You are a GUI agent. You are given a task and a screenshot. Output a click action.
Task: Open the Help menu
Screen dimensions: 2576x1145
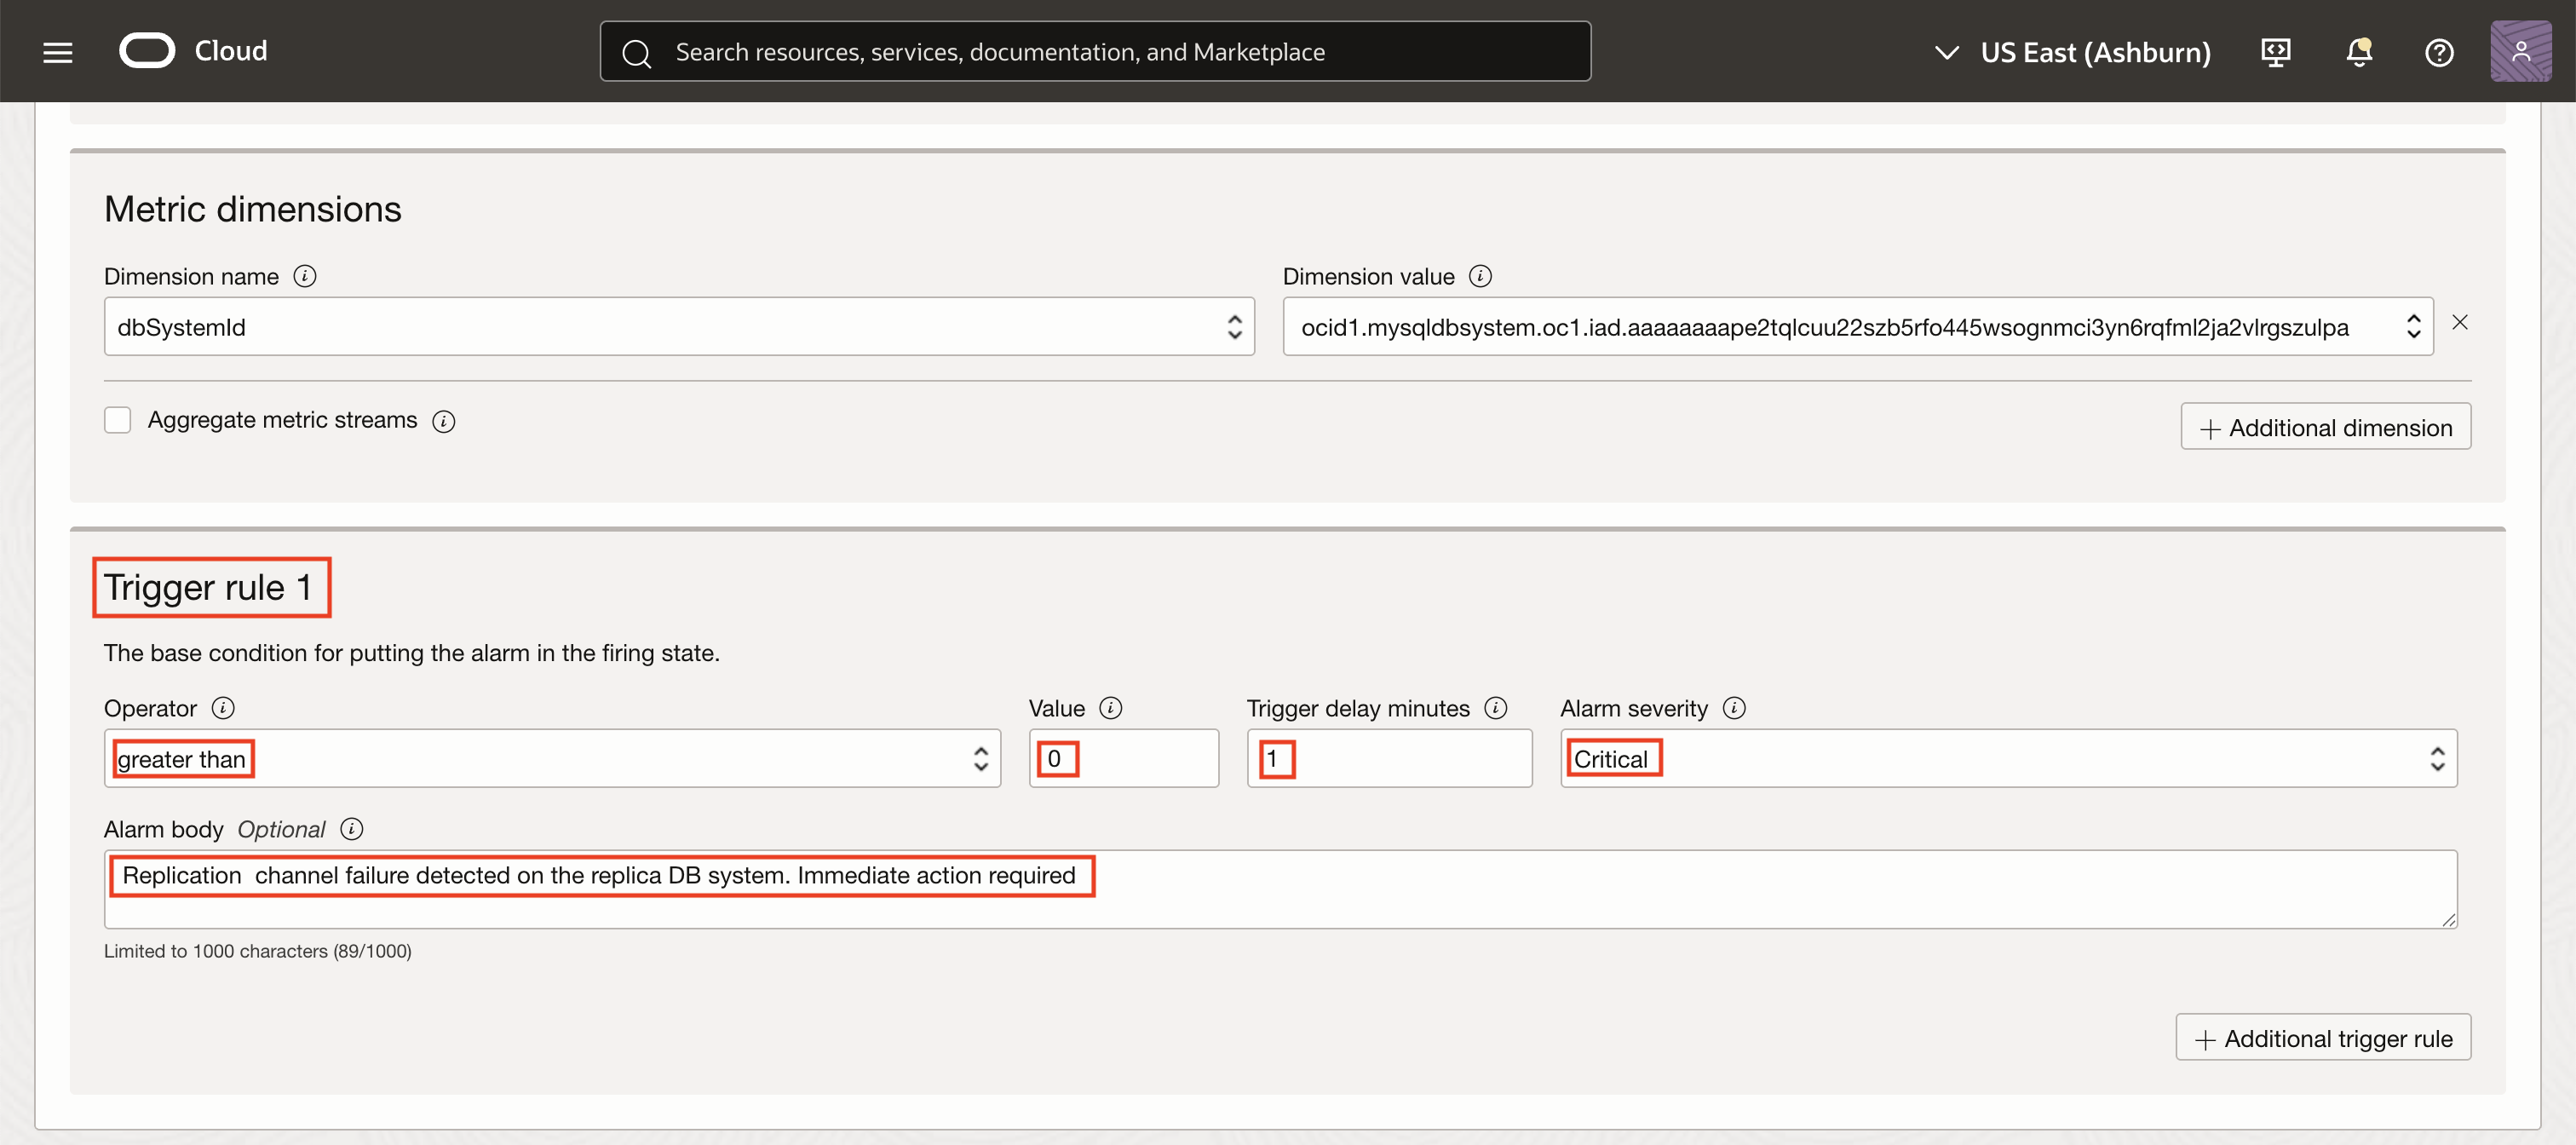[x=2438, y=52]
